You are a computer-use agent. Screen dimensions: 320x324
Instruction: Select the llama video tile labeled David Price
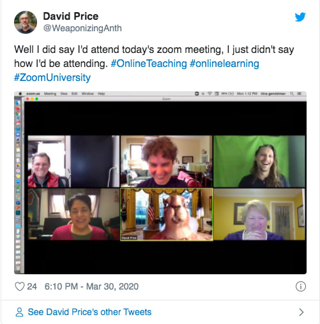167,214
